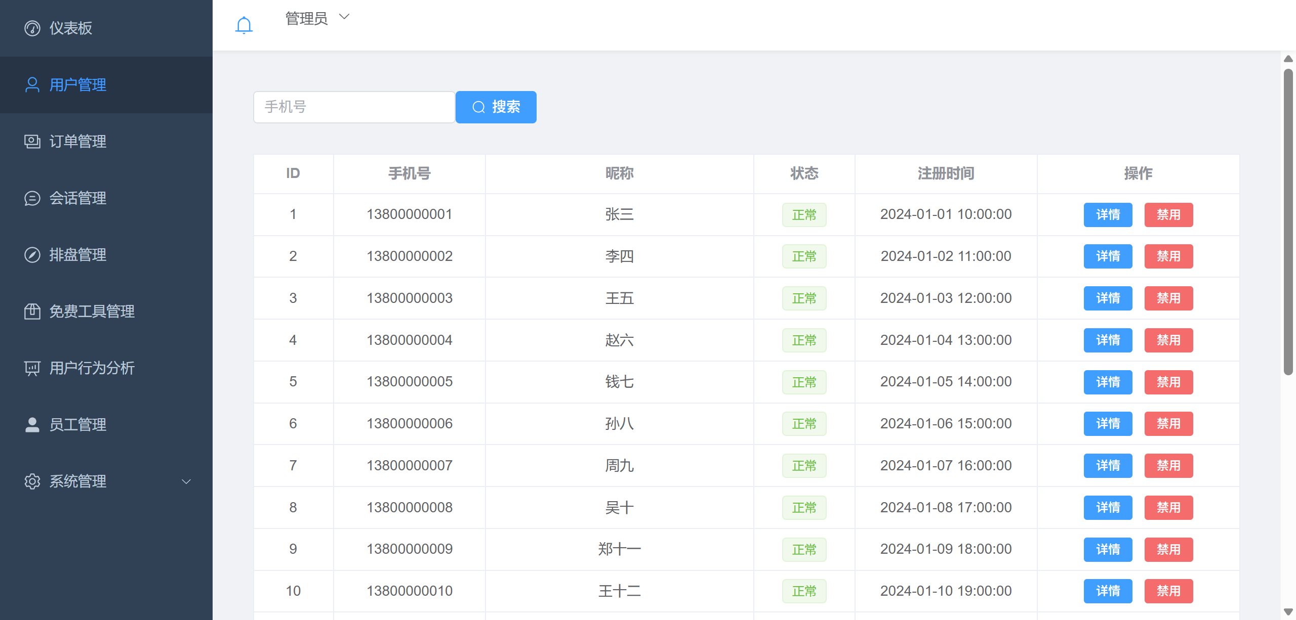Viewport: 1296px width, 620px height.
Task: Select the 排盘管理 compass icon
Action: point(32,255)
